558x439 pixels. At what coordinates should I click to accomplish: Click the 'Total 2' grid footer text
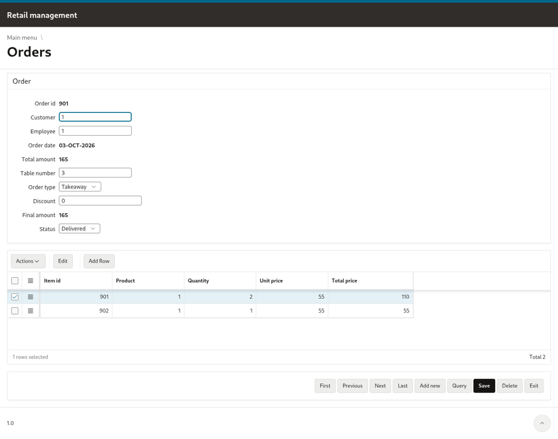pyautogui.click(x=537, y=357)
